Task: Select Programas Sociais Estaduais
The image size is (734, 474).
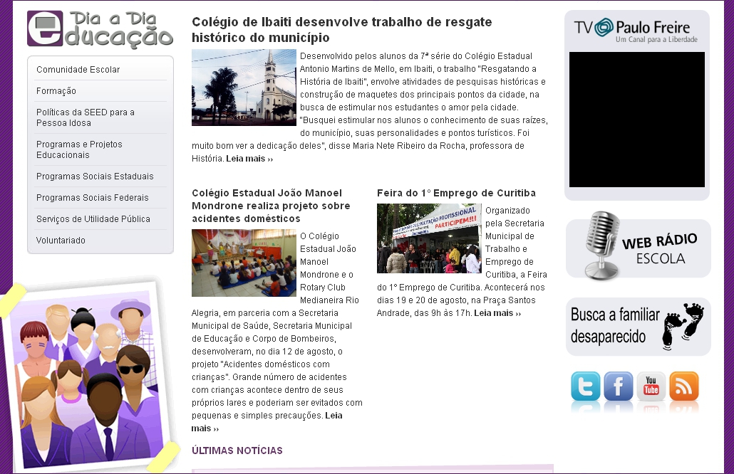Action: [95, 177]
